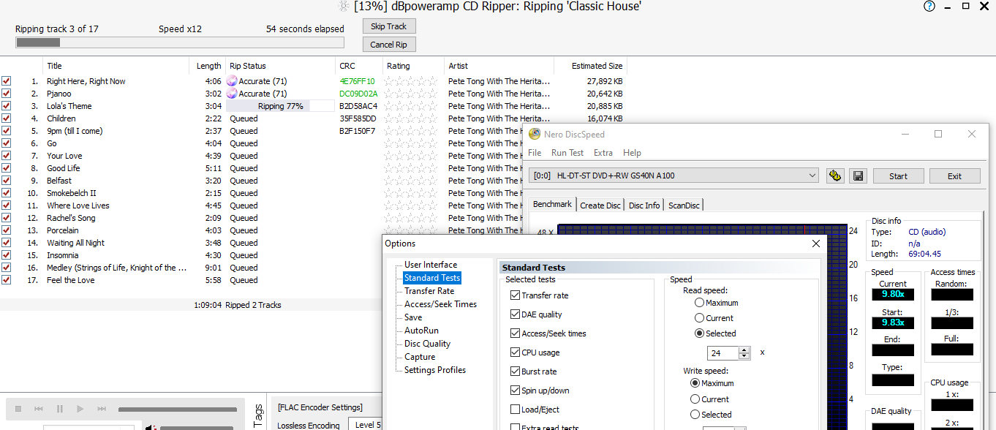Screen dimensions: 996x430
Task: Switch to the Create Disc tab
Action: 600,205
